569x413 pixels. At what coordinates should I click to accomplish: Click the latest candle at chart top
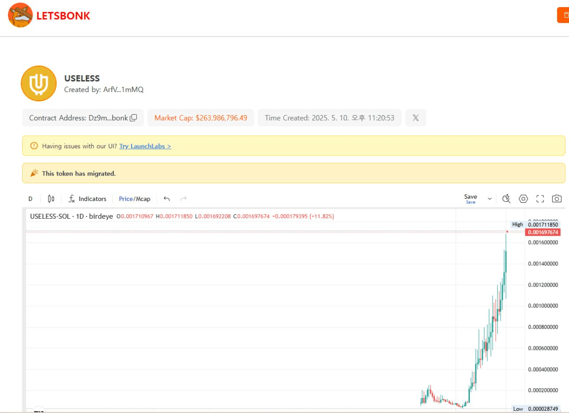pos(507,232)
